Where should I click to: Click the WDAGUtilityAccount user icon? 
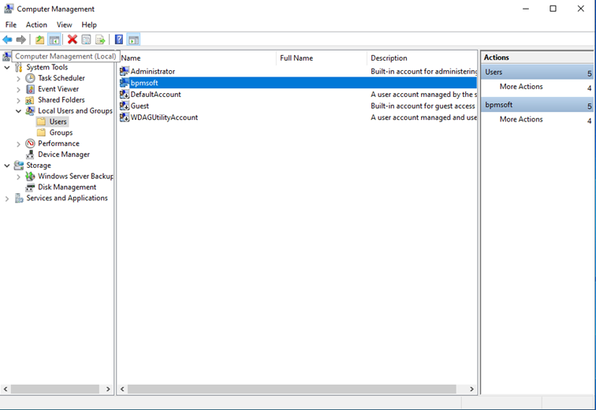[x=125, y=117]
